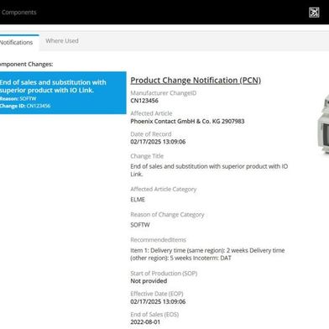Viewport: 329px width, 329px height.
Task: Click the Components header title
Action: pyautogui.click(x=18, y=13)
